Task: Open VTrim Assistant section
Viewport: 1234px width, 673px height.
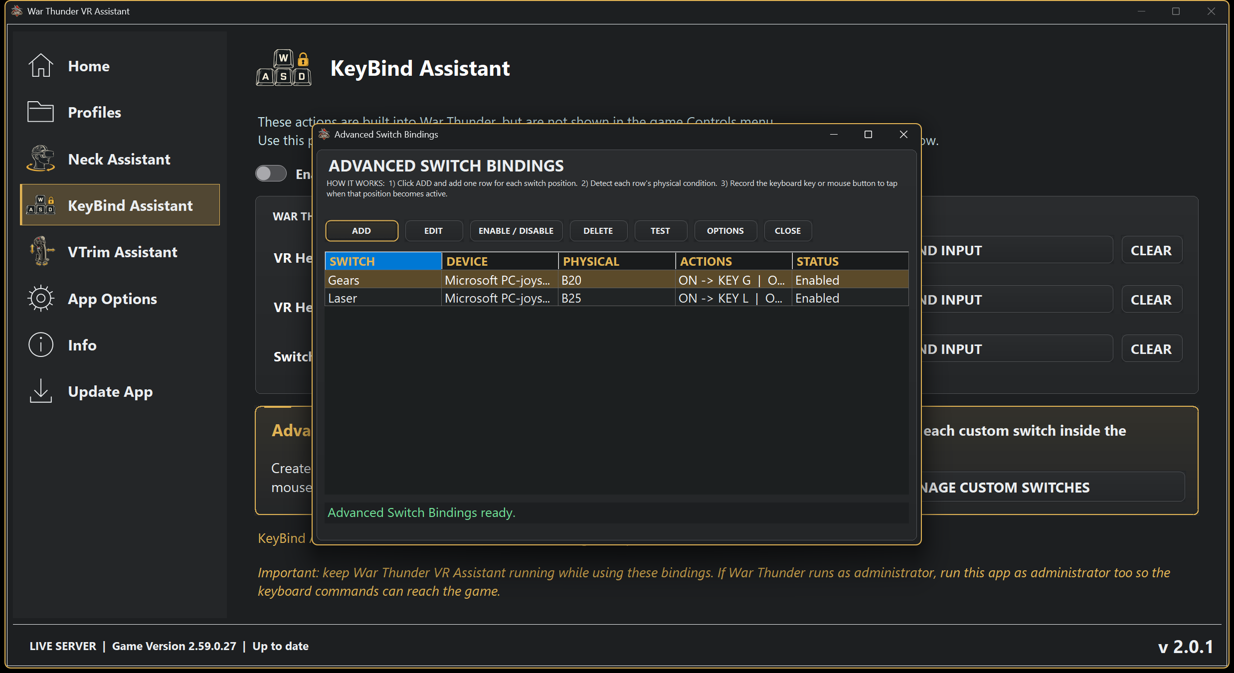Action: pyautogui.click(x=120, y=252)
